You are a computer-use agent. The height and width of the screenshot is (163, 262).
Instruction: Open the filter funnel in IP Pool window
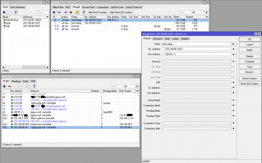(x=16, y=12)
